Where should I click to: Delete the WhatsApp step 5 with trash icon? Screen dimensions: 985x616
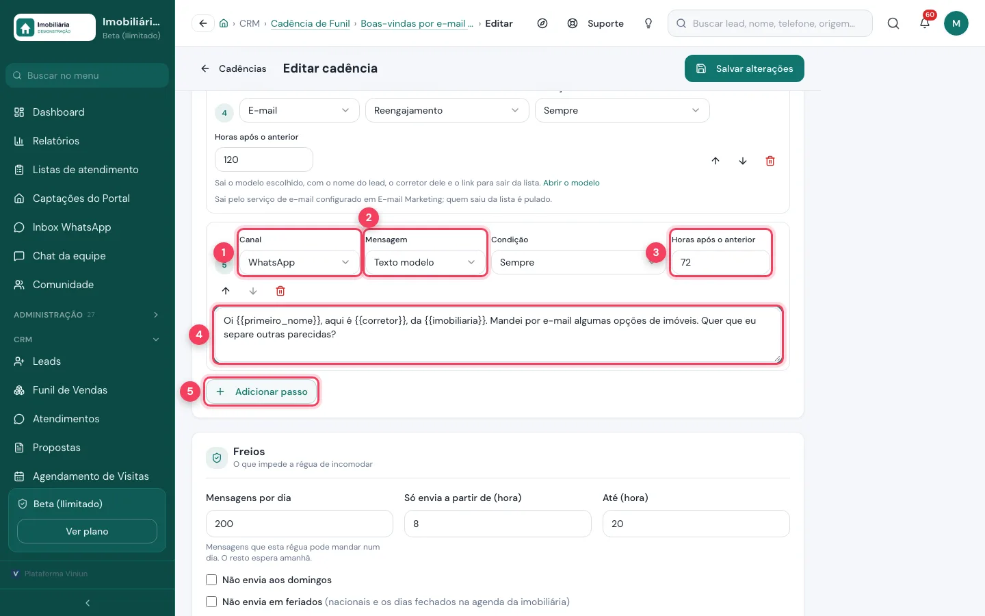click(280, 291)
